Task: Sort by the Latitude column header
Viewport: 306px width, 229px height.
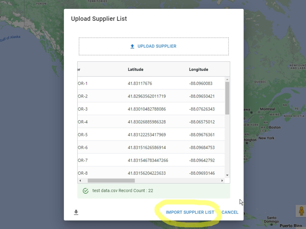Action: [136, 69]
